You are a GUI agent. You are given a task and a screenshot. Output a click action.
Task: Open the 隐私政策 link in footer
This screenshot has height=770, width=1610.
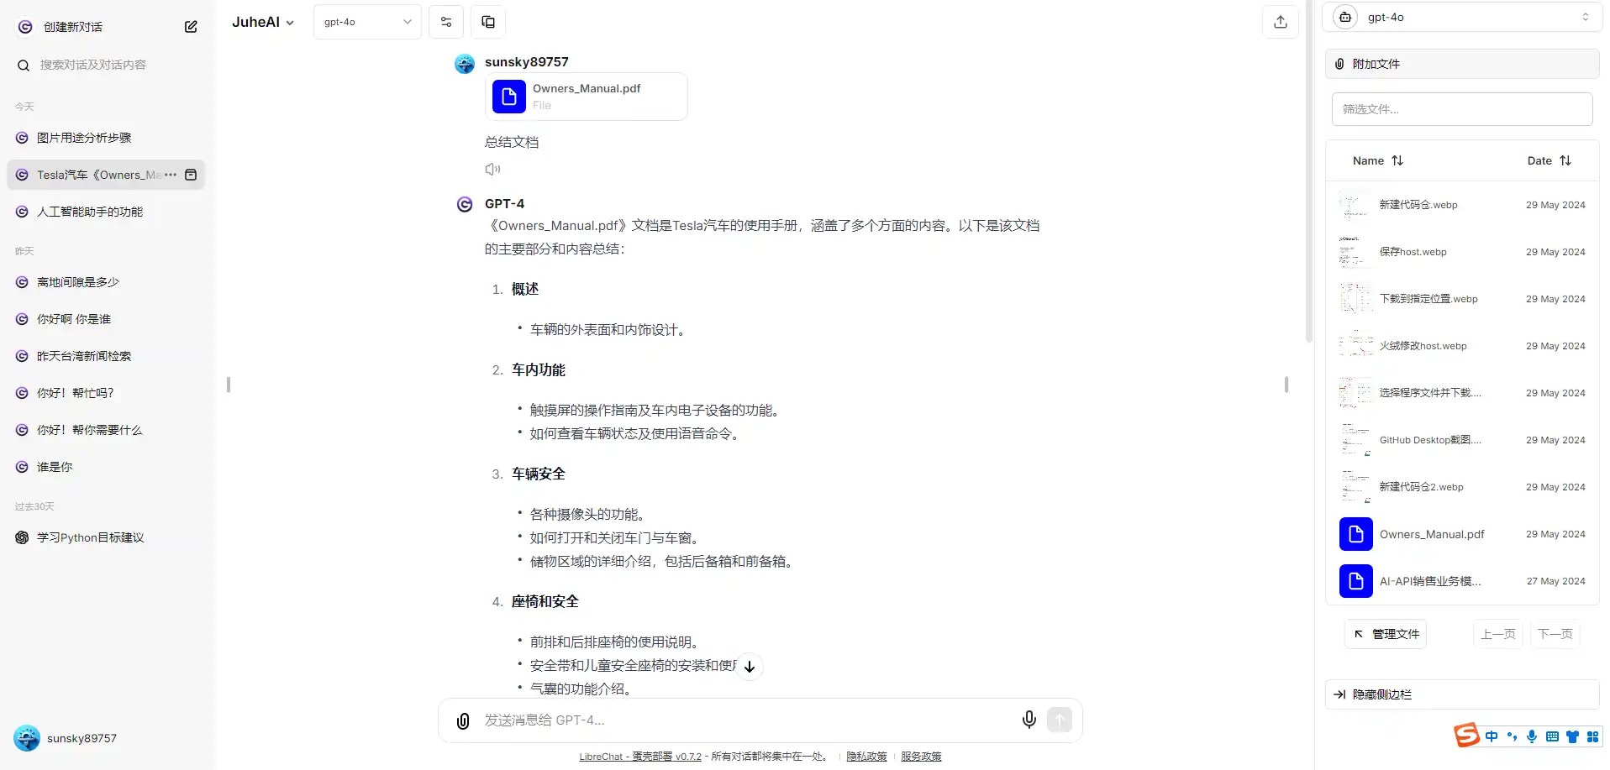tap(866, 757)
